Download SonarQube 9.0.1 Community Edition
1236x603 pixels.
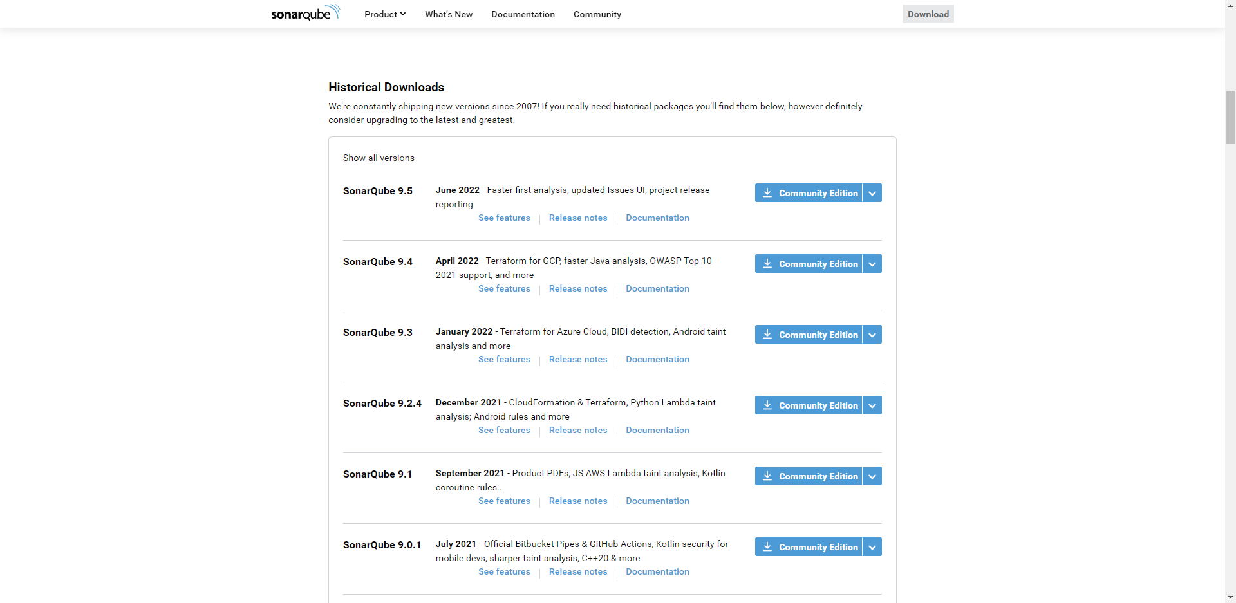click(809, 547)
